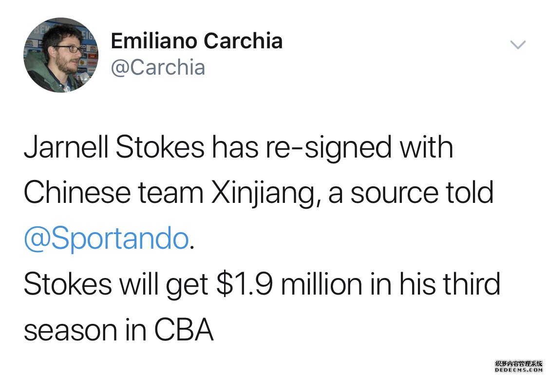The height and width of the screenshot is (377, 548).
Task: Open Emiliano Carchia's profile picture
Action: click(x=61, y=55)
